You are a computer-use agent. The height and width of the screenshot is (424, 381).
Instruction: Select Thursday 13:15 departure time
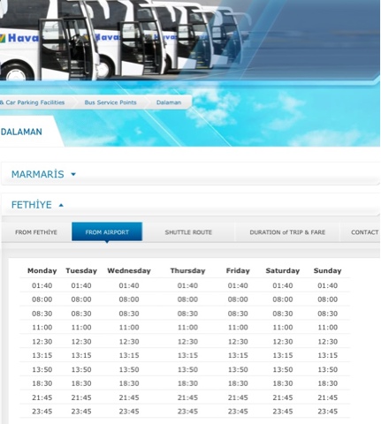click(x=187, y=355)
